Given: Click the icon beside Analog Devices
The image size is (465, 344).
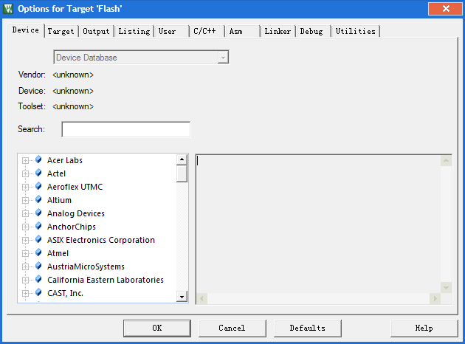Looking at the screenshot, I should click(x=38, y=213).
